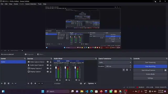
Task: Increase transition duration with up arrow
Action: point(130,66)
